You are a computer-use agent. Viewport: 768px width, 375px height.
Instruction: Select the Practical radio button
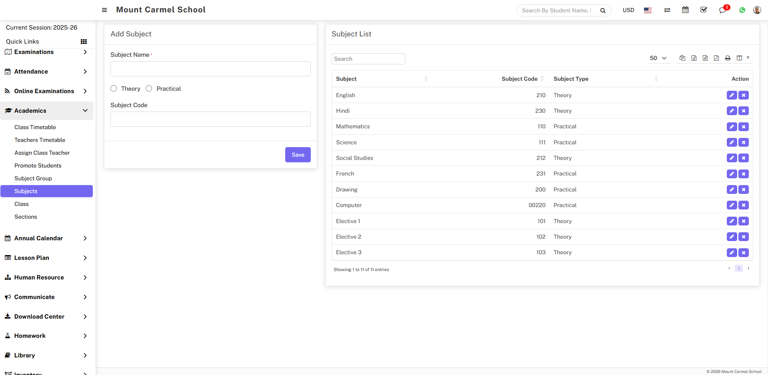point(149,89)
